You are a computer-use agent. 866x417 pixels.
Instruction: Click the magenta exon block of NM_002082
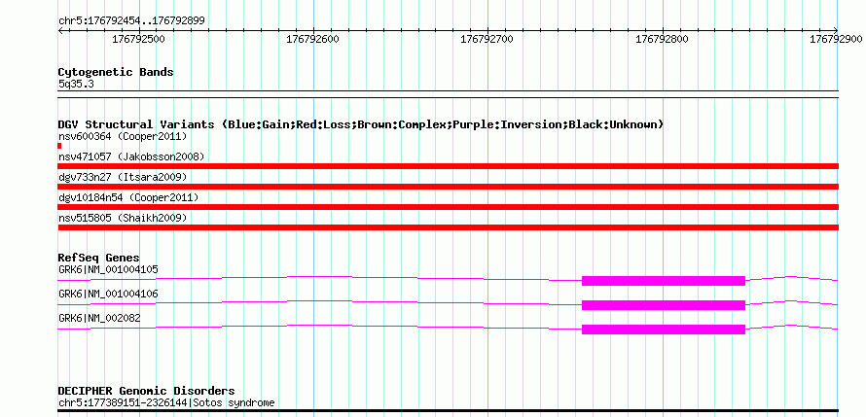tap(664, 330)
